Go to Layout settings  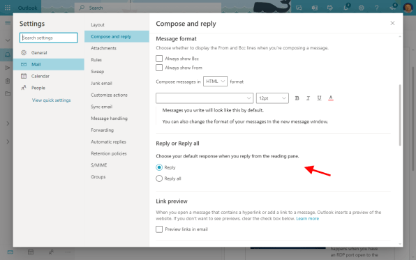click(117, 25)
